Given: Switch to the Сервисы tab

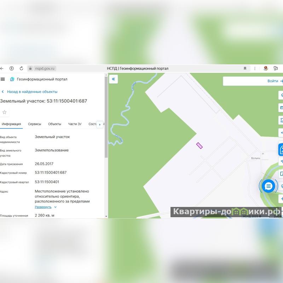Looking at the screenshot, I should click(35, 124).
